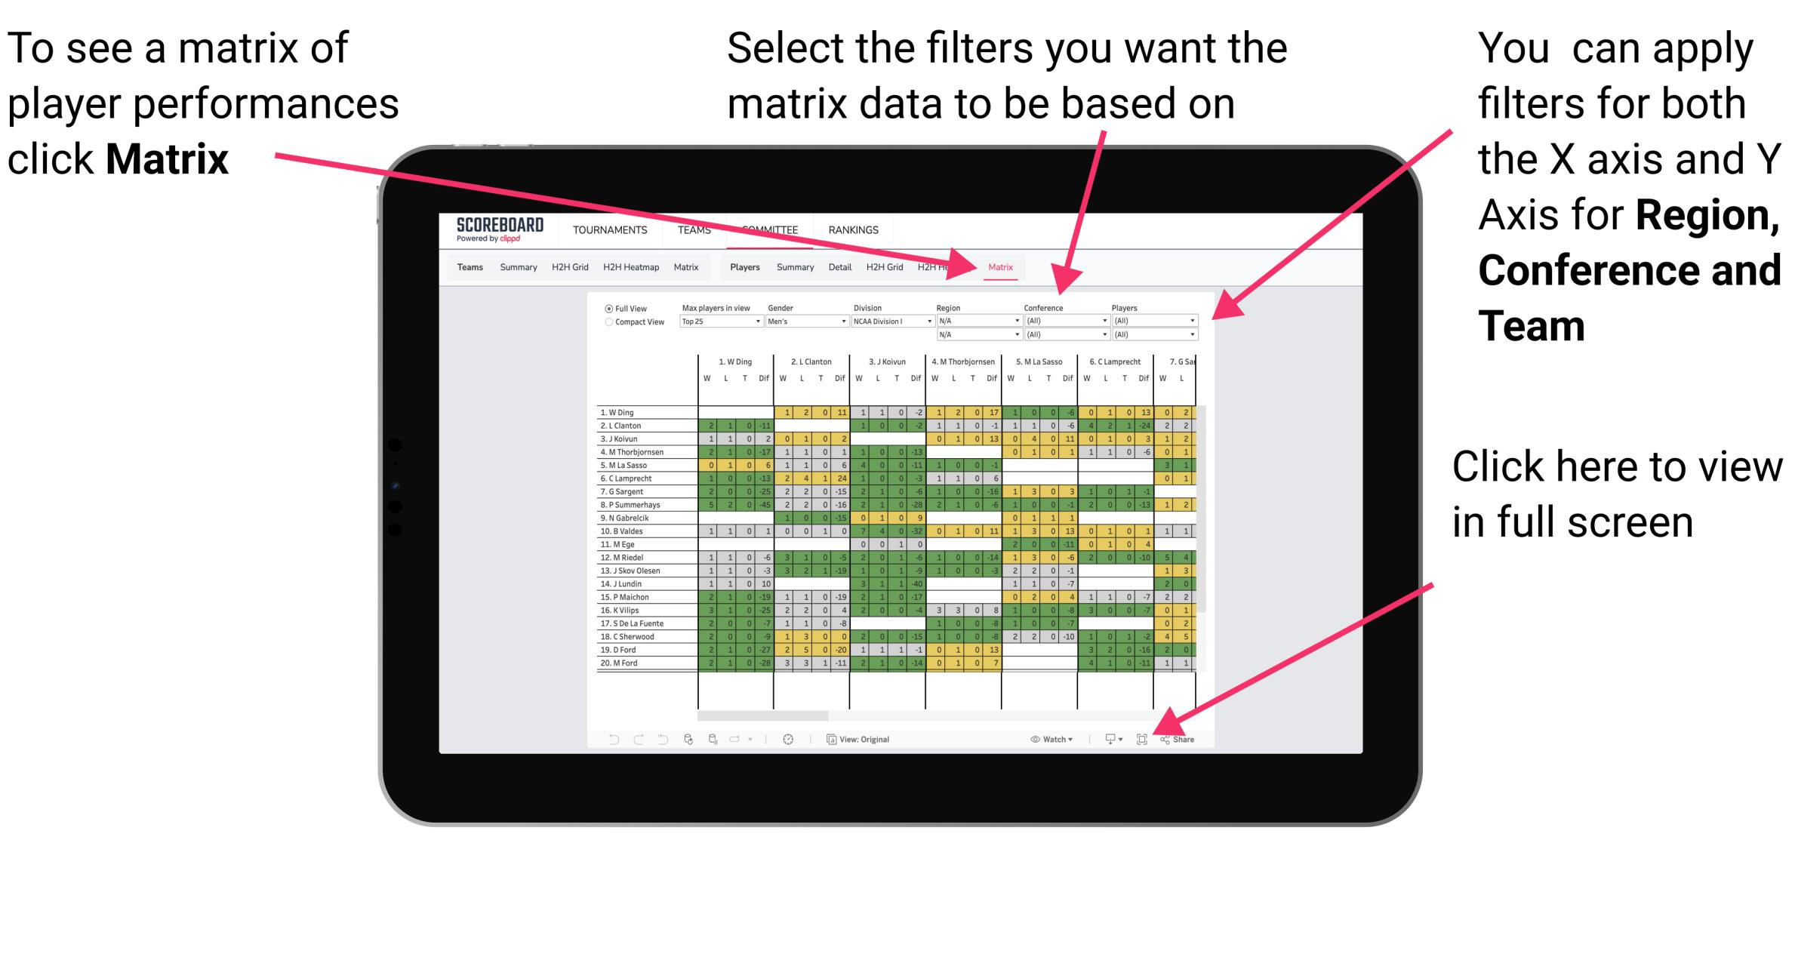The height and width of the screenshot is (966, 1795).
Task: Click on player row W Ding
Action: 642,411
